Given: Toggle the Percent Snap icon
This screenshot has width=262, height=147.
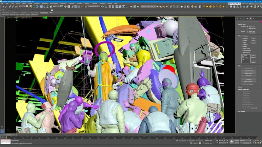Looking at the screenshot, I should click(79, 7).
